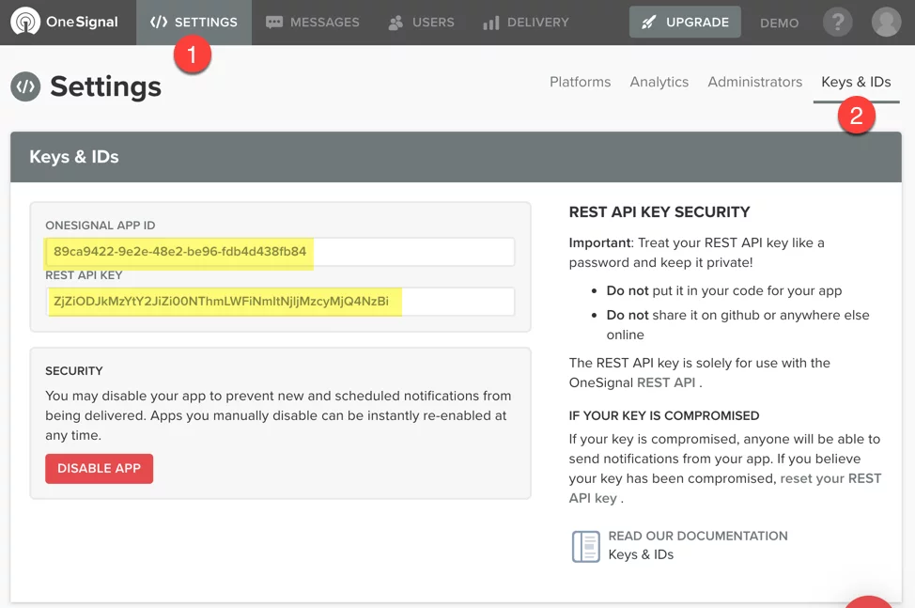The width and height of the screenshot is (915, 608).
Task: Go to the Users section
Action: [x=421, y=23]
